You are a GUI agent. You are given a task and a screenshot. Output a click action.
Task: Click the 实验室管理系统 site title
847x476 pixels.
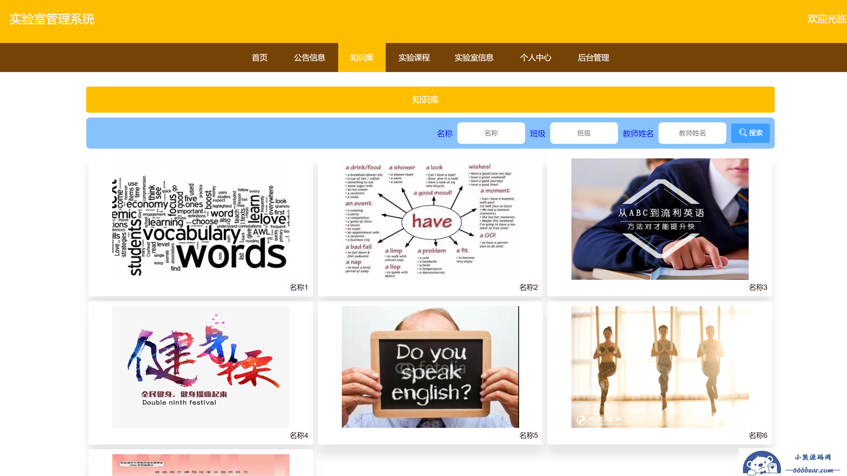(52, 19)
